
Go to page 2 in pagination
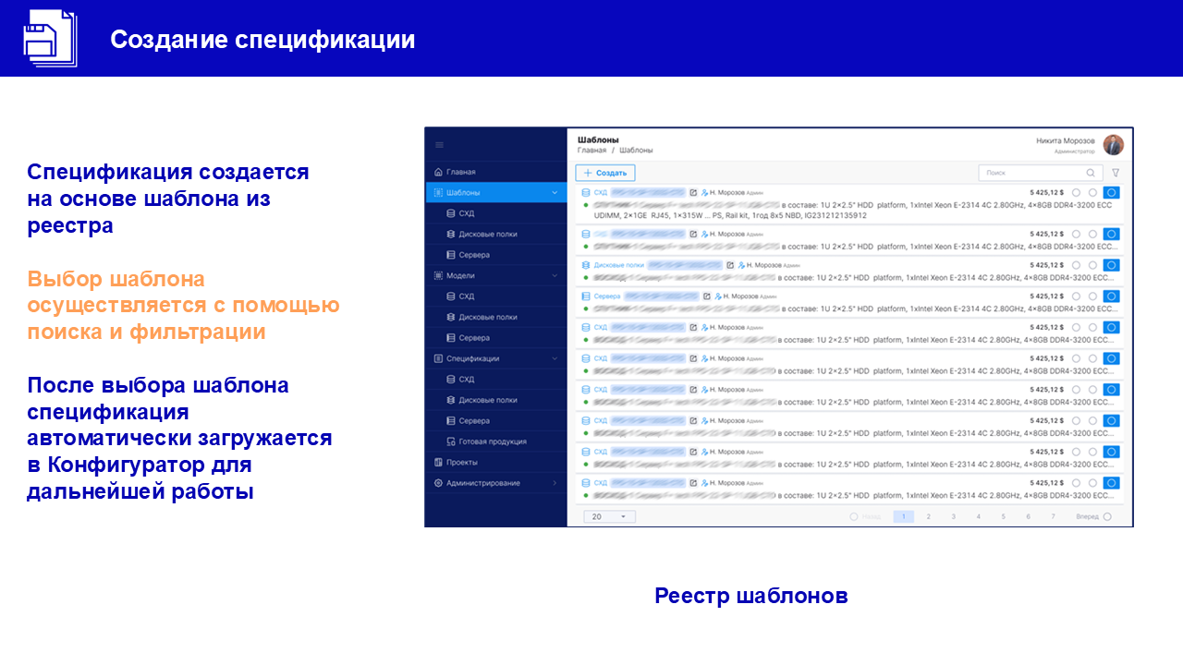[x=928, y=516]
